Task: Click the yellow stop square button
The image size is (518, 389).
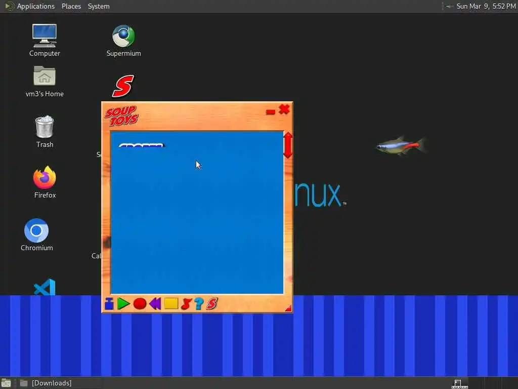Action: (x=171, y=304)
